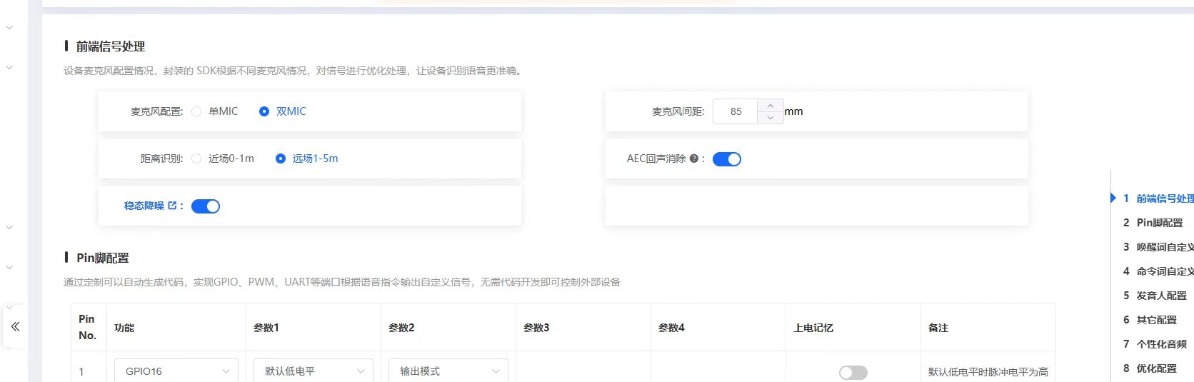Jump to 个性化音频 in page outline
The image size is (1194, 382).
pyautogui.click(x=1161, y=344)
